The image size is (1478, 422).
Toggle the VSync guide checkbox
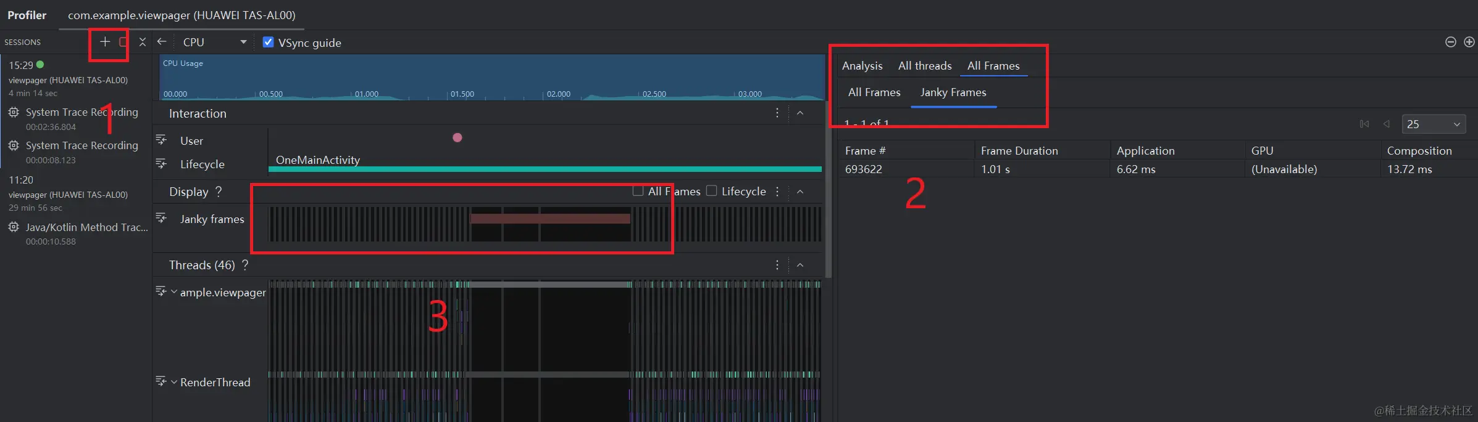point(269,42)
